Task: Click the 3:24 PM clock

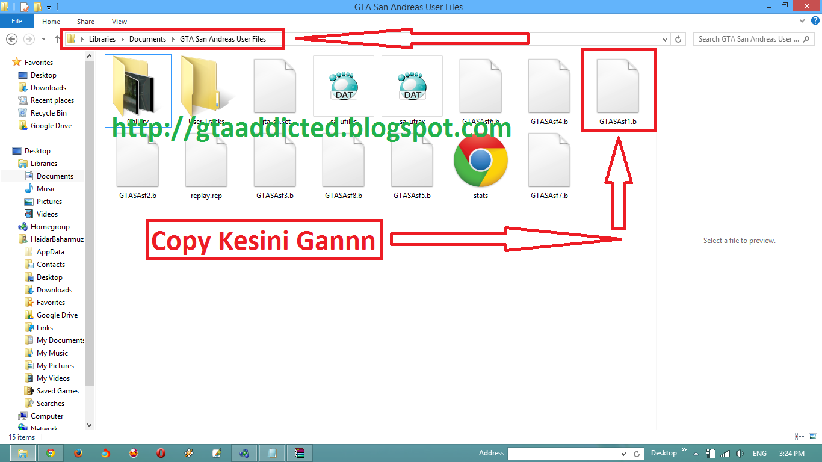Action: tap(791, 454)
